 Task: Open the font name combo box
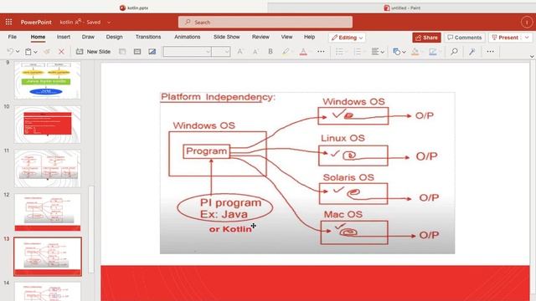(187, 52)
